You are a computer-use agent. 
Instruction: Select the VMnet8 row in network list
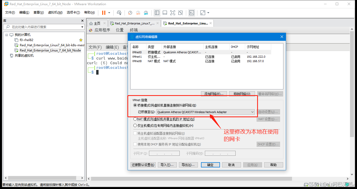click(x=201, y=61)
